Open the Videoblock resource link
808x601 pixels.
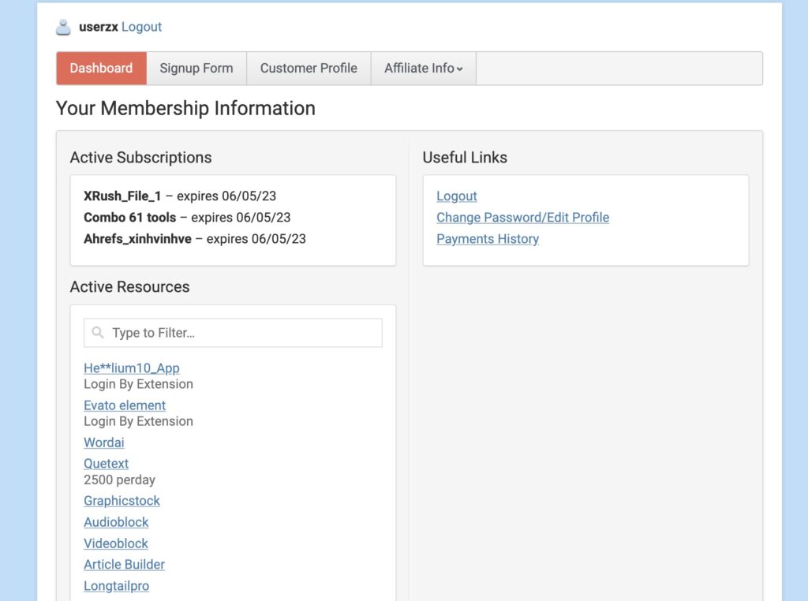point(116,543)
